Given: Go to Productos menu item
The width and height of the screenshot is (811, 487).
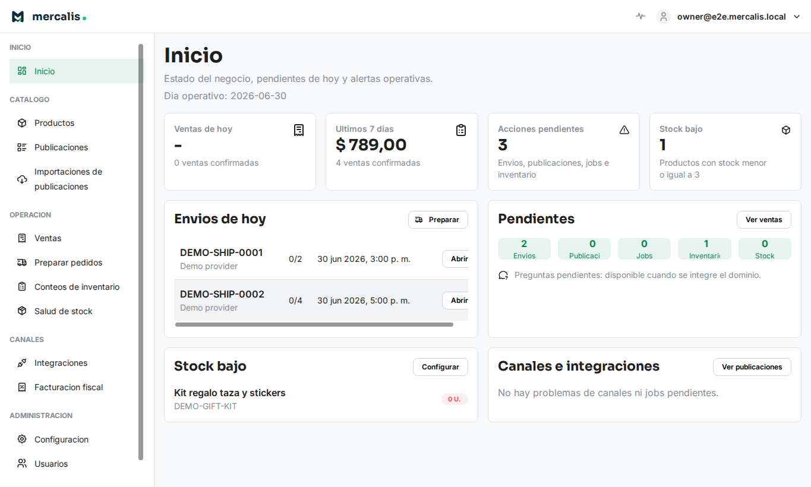Looking at the screenshot, I should (x=77, y=123).
